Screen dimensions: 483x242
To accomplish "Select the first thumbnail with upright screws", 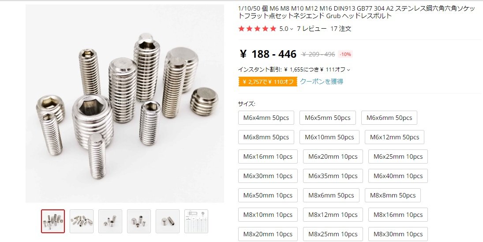I will click(53, 221).
